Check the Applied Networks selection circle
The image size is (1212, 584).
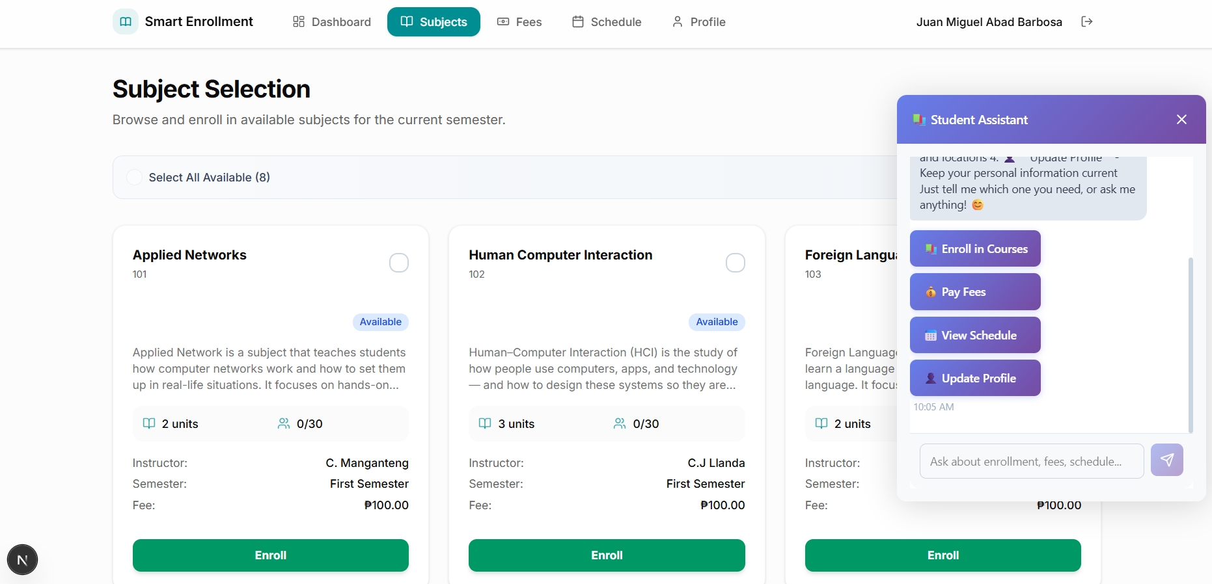[x=399, y=263]
